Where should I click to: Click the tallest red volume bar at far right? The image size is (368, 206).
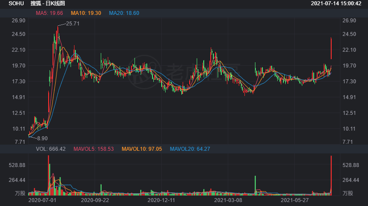coord(331,175)
